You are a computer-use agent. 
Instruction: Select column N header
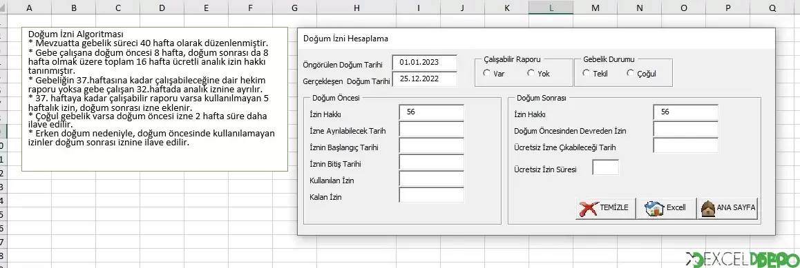click(639, 7)
